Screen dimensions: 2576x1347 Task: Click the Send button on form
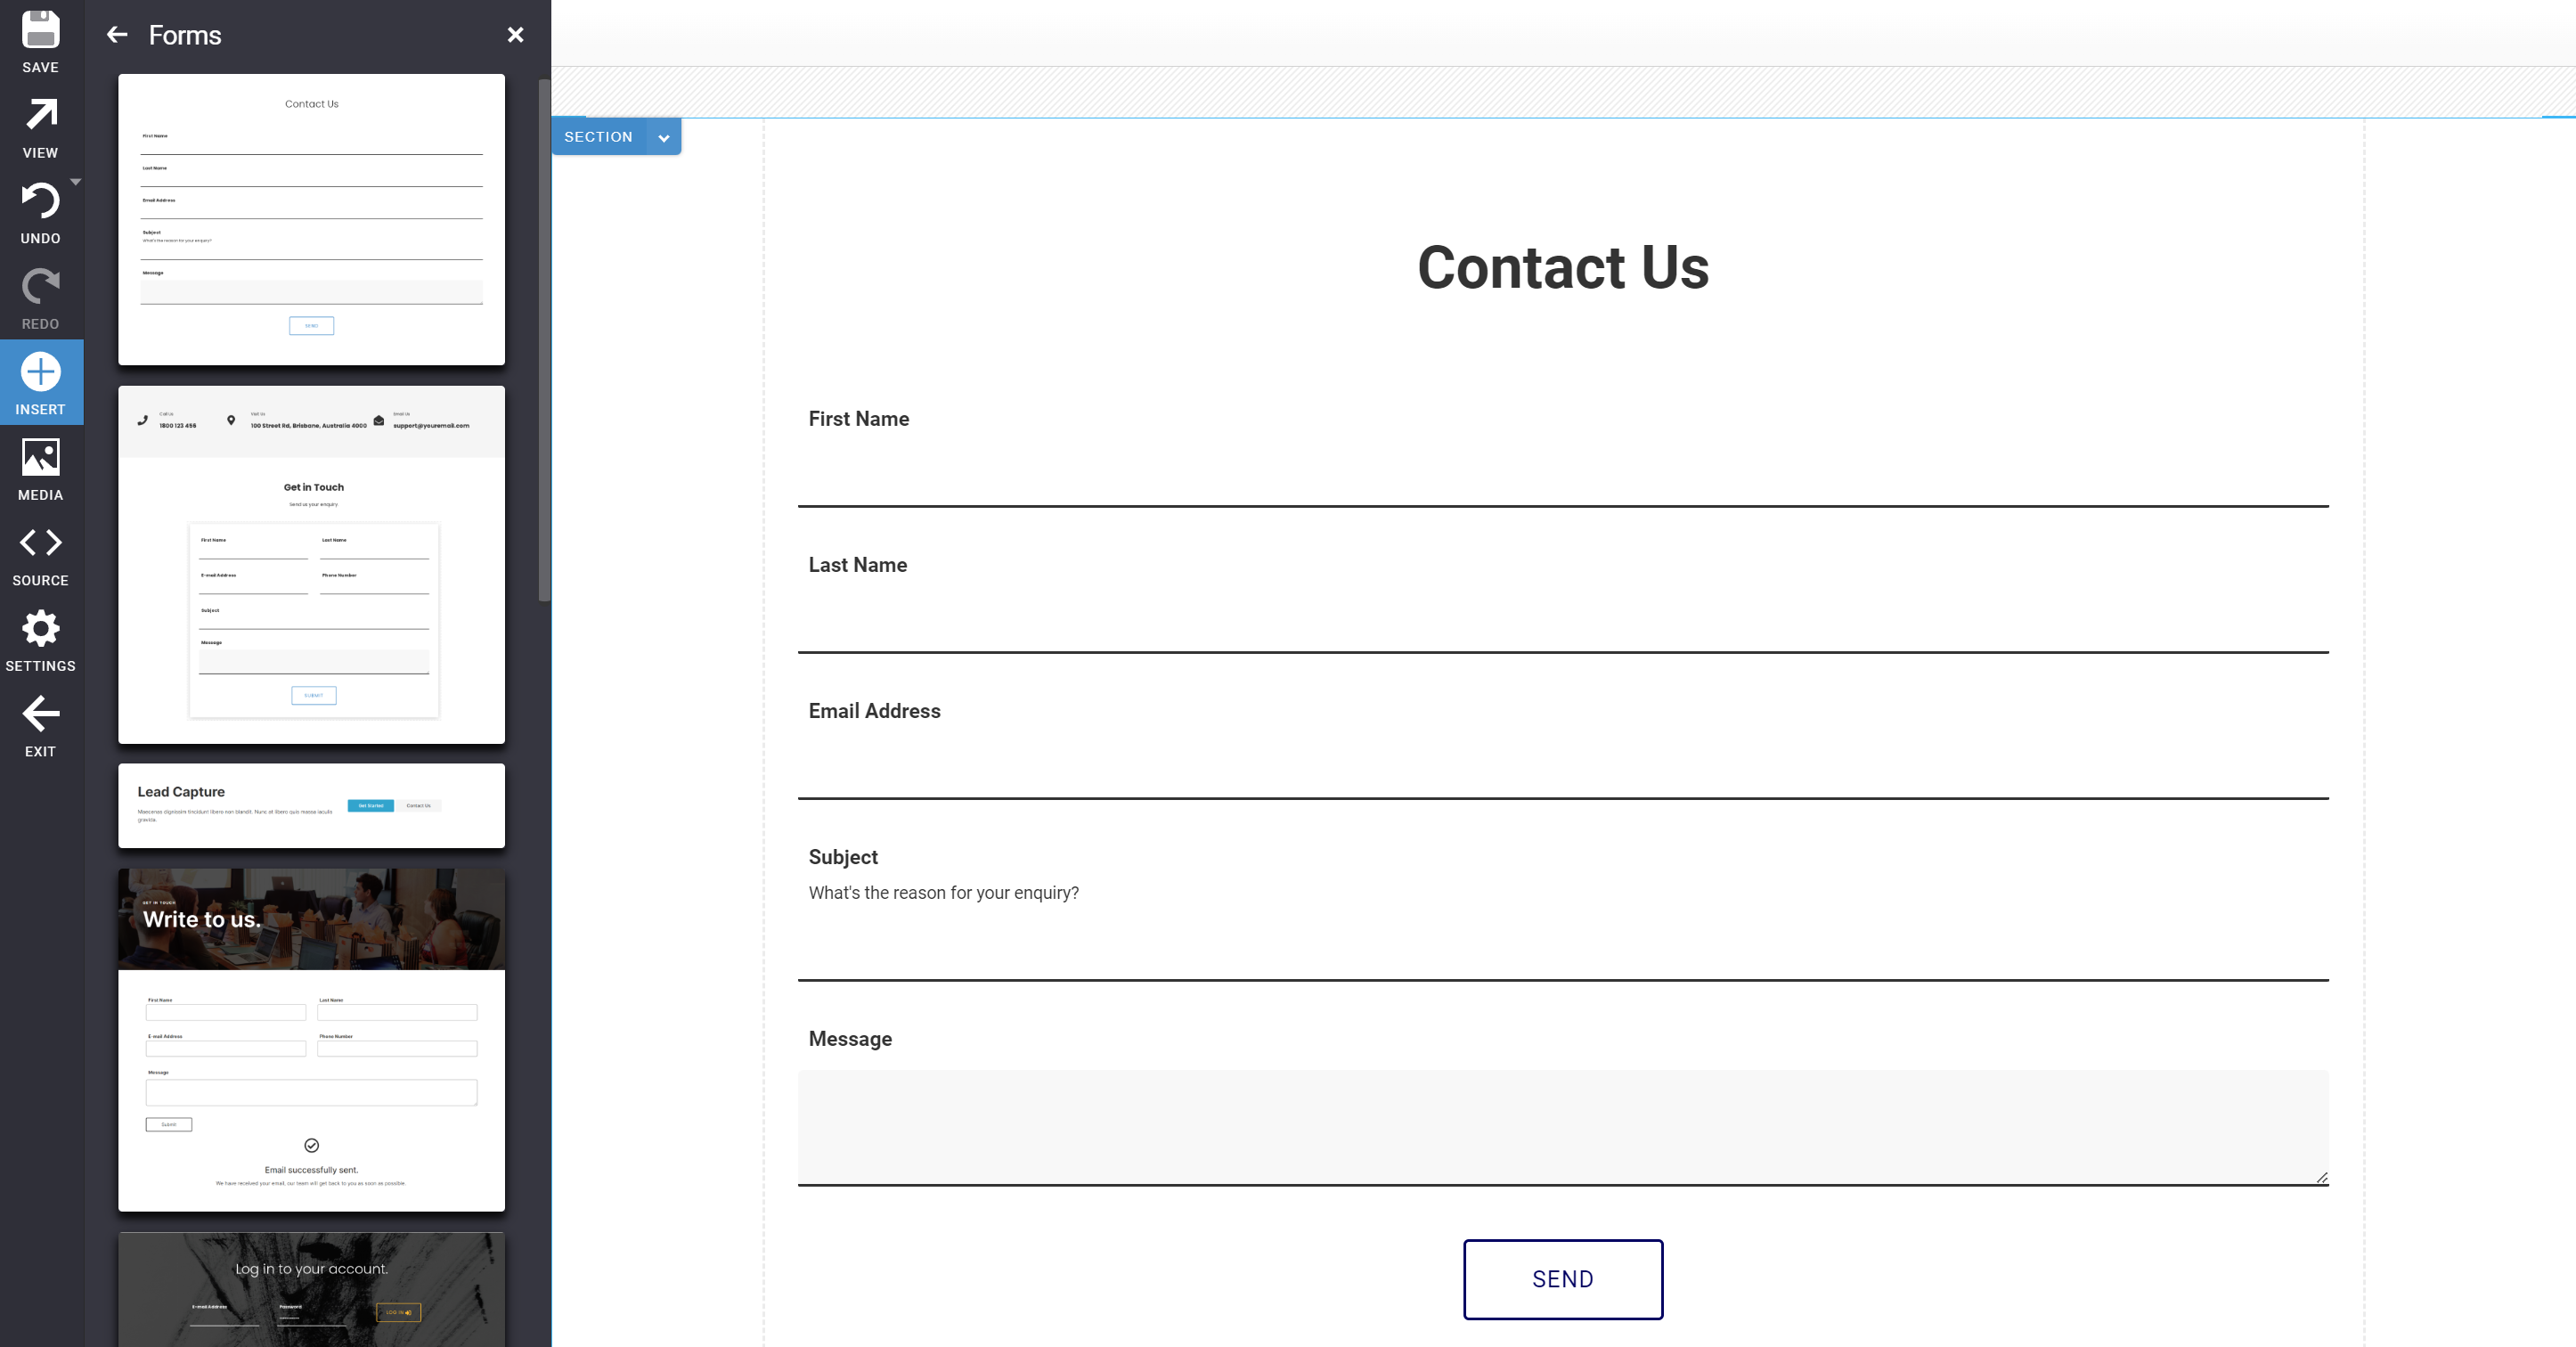[x=1563, y=1279]
